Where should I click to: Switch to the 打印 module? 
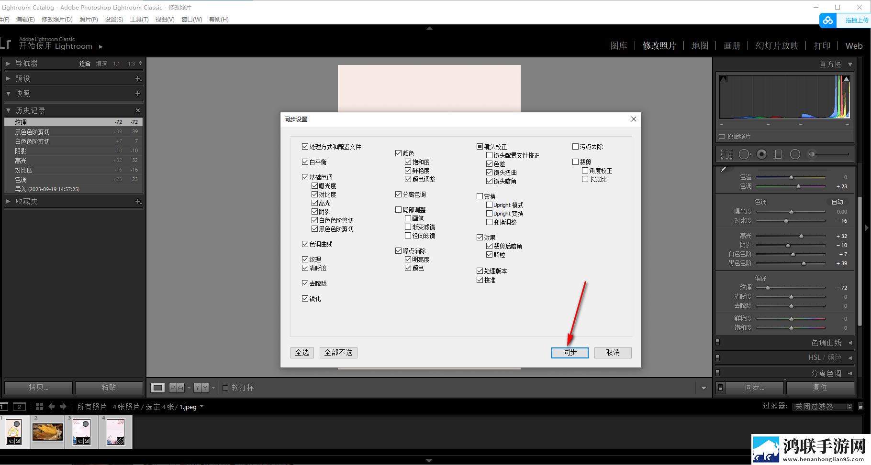[822, 46]
